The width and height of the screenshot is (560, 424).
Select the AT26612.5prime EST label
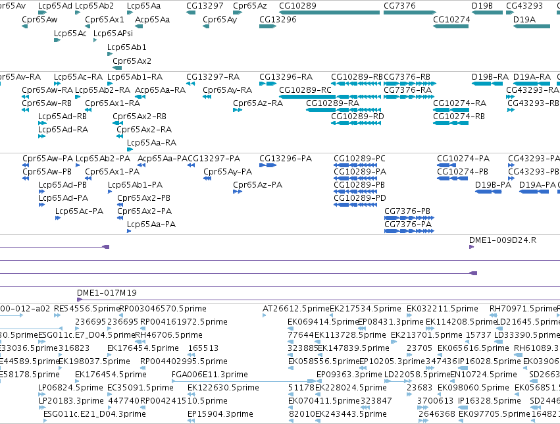(x=296, y=309)
